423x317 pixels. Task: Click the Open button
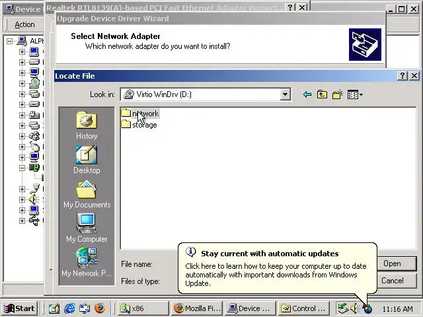point(397,264)
